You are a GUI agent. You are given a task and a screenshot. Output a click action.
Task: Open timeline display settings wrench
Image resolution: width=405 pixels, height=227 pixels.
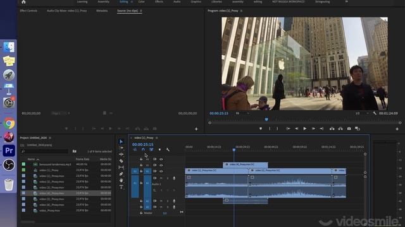coord(168,149)
